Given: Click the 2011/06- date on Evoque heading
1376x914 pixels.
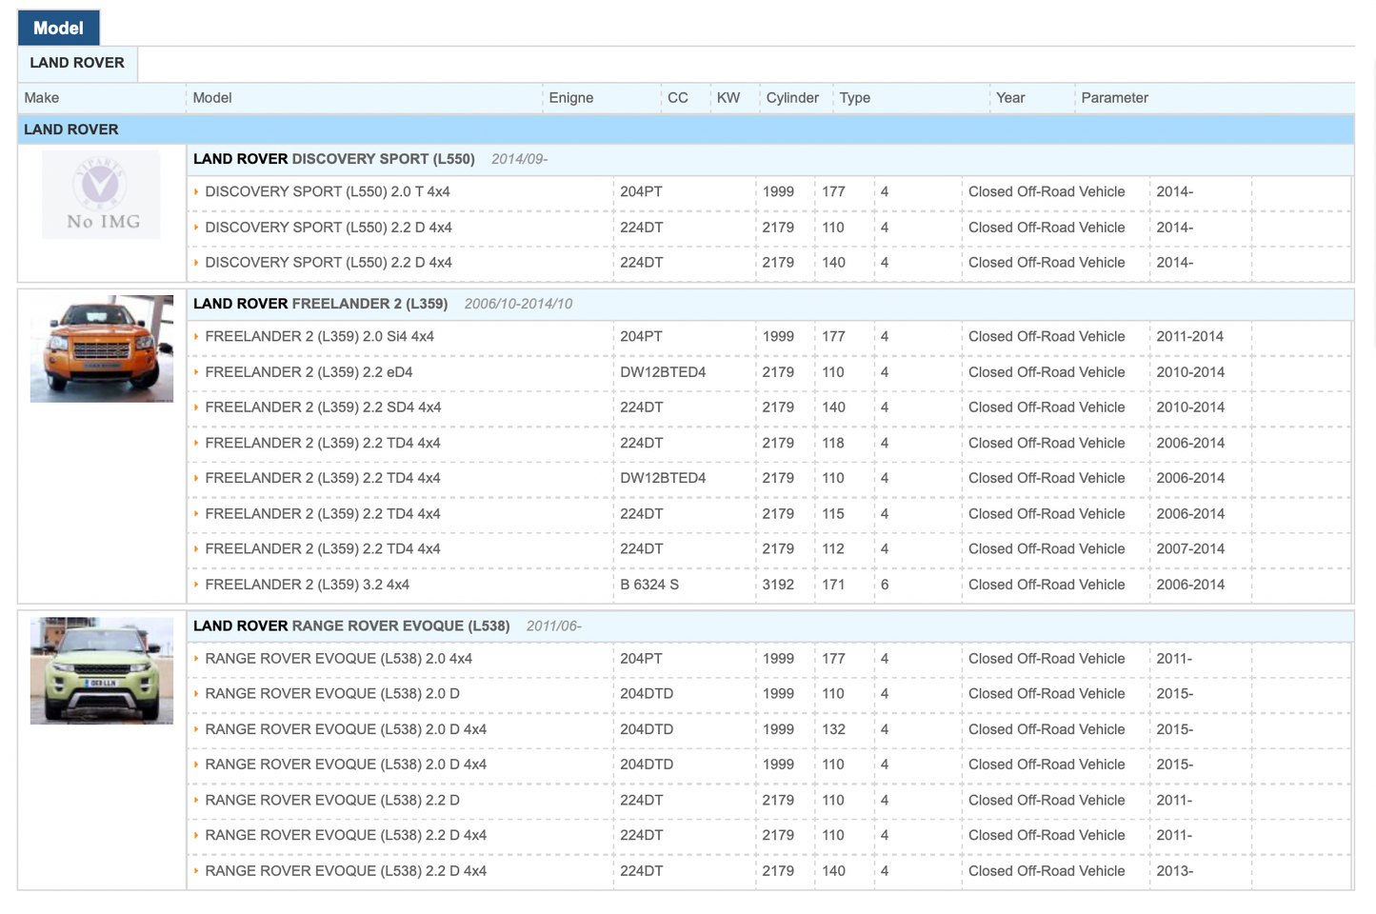Looking at the screenshot, I should [554, 626].
